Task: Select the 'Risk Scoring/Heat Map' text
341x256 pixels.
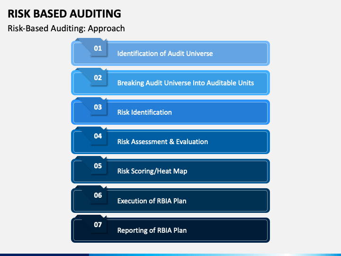Action: (x=152, y=171)
